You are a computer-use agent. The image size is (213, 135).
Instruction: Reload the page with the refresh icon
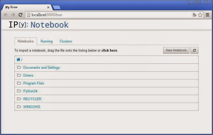pos(21,15)
